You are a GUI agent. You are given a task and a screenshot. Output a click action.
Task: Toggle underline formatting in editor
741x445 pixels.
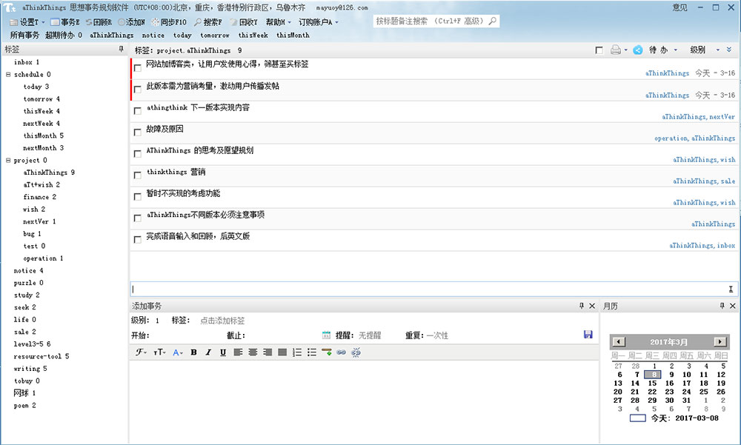[x=223, y=352]
